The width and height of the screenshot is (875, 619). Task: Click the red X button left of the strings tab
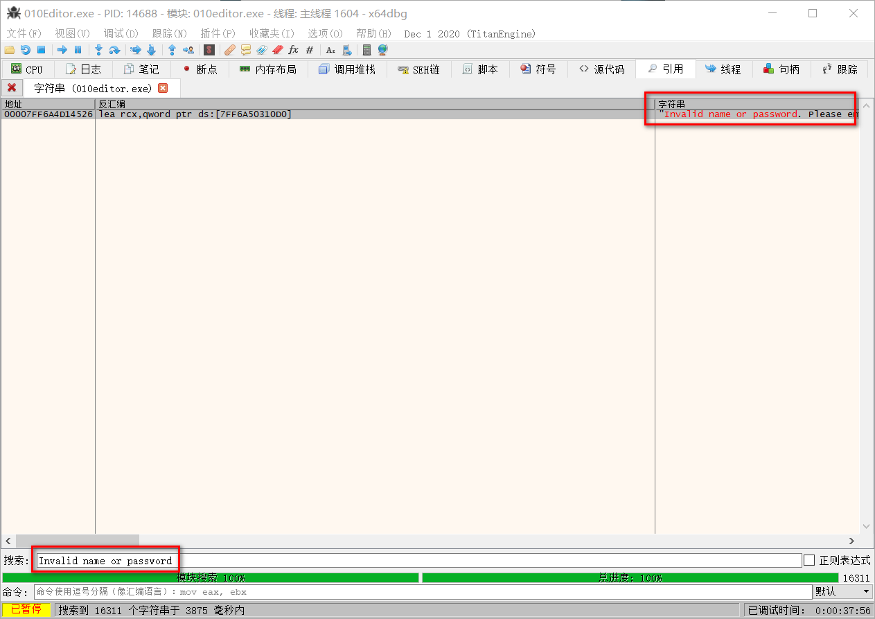pyautogui.click(x=12, y=88)
